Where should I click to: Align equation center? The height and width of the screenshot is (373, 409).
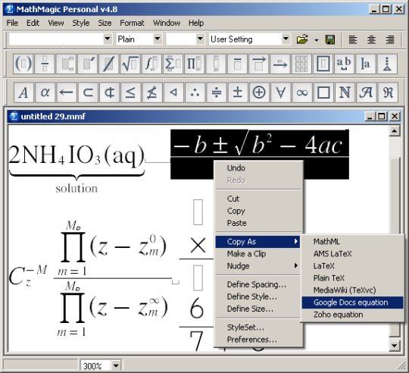click(371, 39)
